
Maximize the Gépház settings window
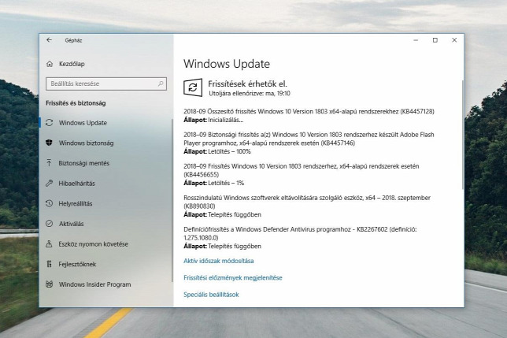coord(435,40)
